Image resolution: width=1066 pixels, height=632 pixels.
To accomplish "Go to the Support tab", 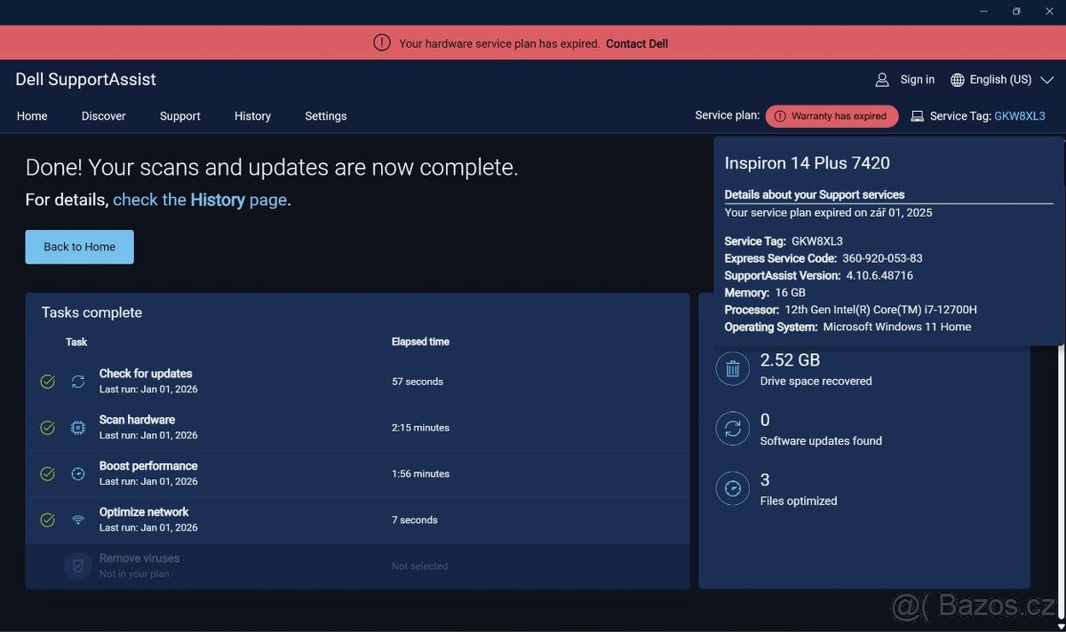I will (x=179, y=116).
